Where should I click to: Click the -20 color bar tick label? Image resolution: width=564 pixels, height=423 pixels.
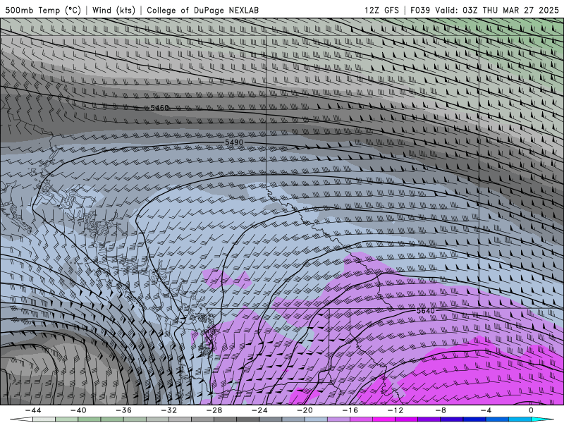coord(305,410)
